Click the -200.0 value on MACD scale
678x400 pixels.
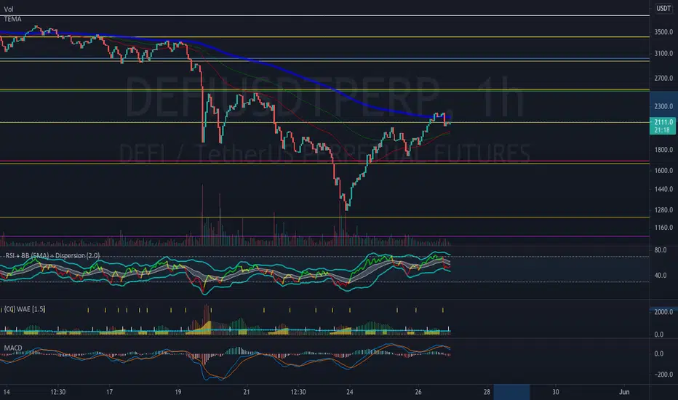pos(663,375)
